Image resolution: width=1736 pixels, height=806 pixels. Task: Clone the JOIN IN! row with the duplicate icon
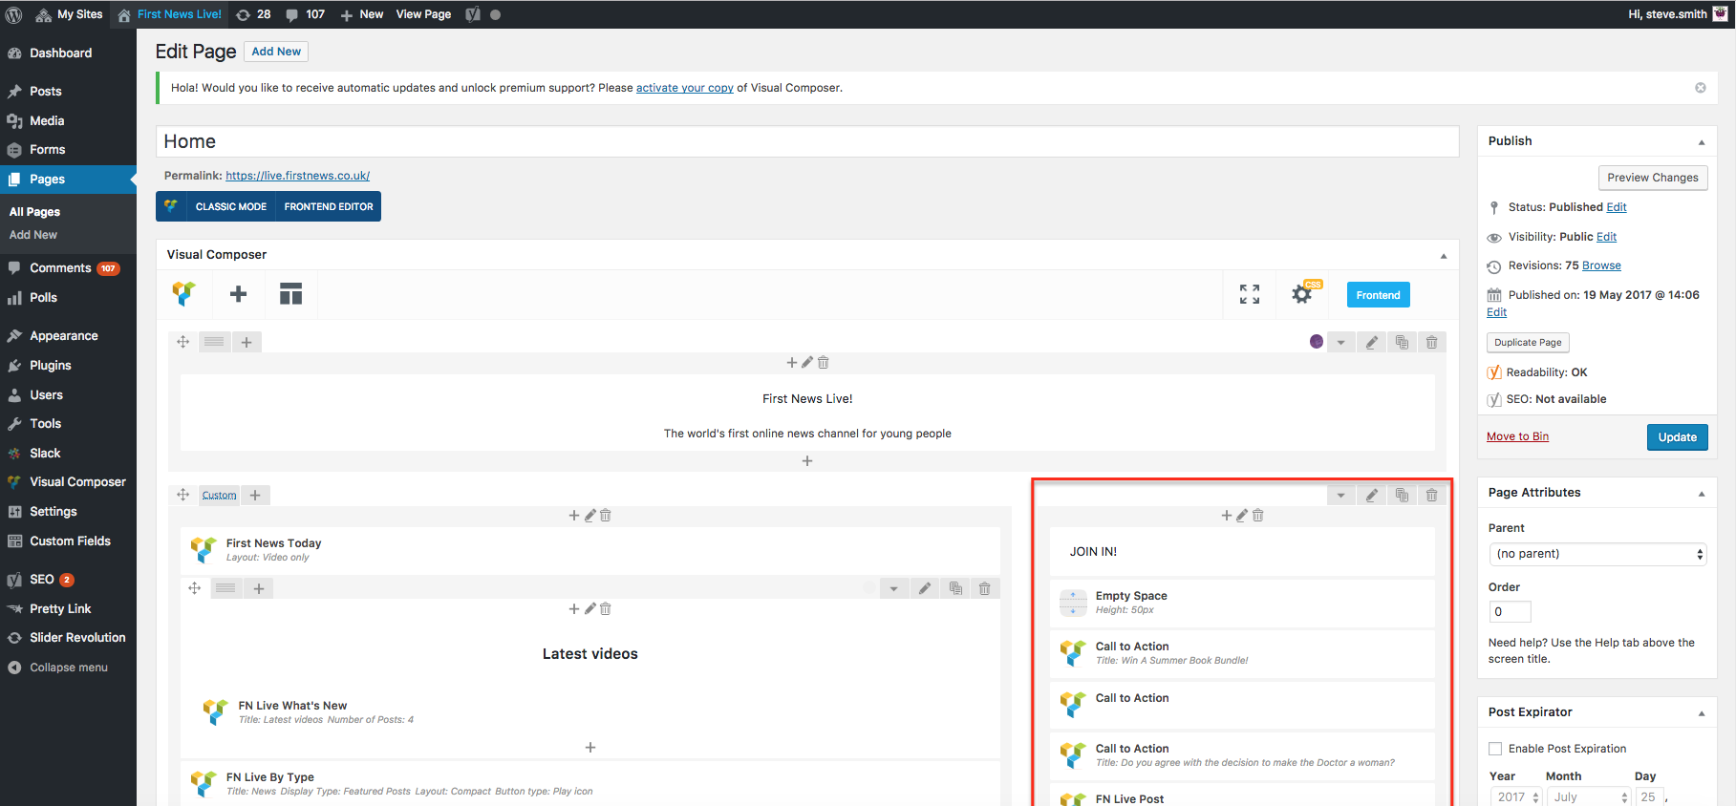[x=1402, y=495]
